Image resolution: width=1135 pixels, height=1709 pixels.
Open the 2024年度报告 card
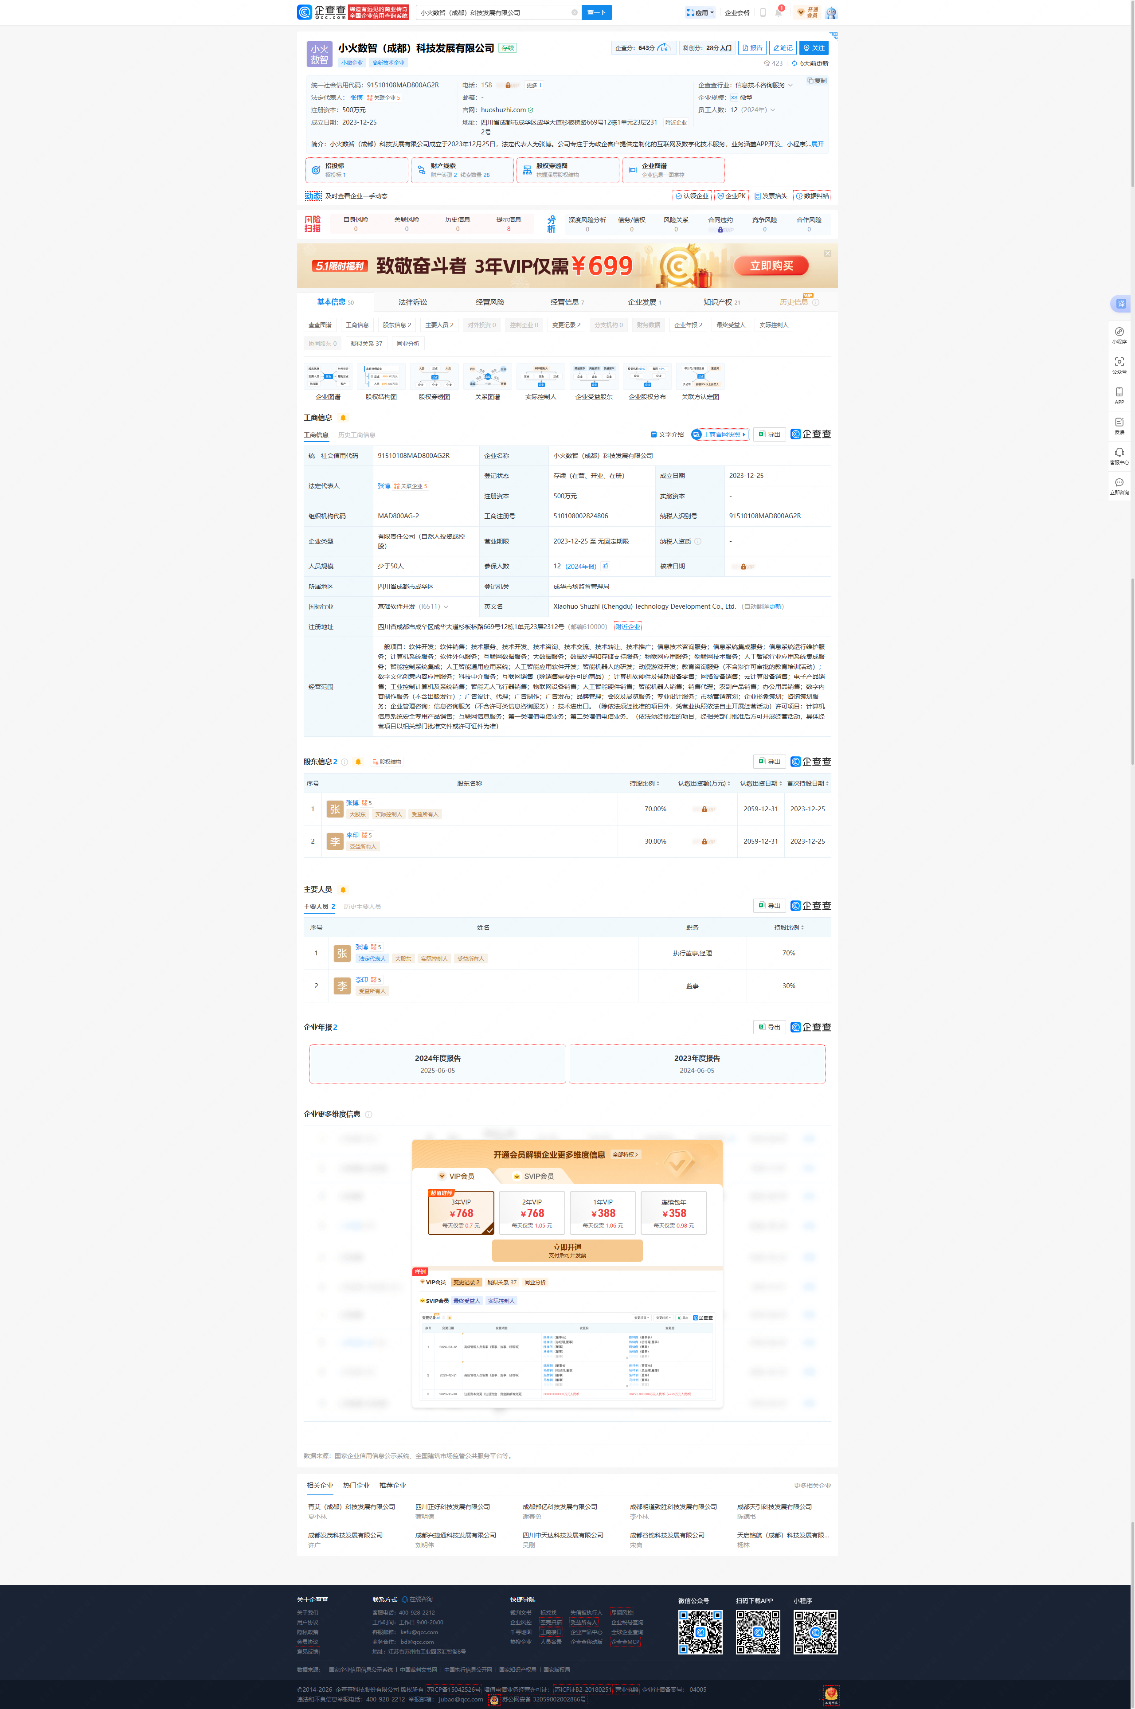point(437,1064)
